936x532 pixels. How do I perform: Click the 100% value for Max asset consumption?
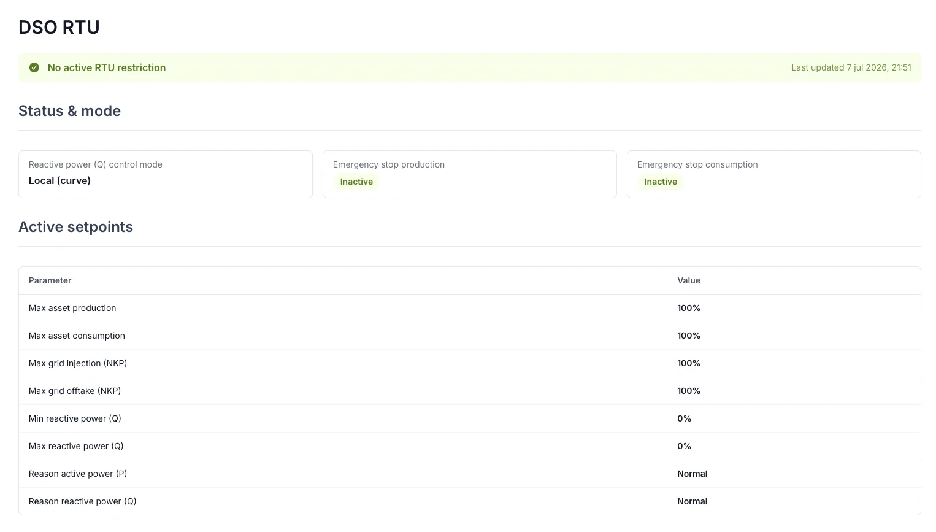pos(689,336)
